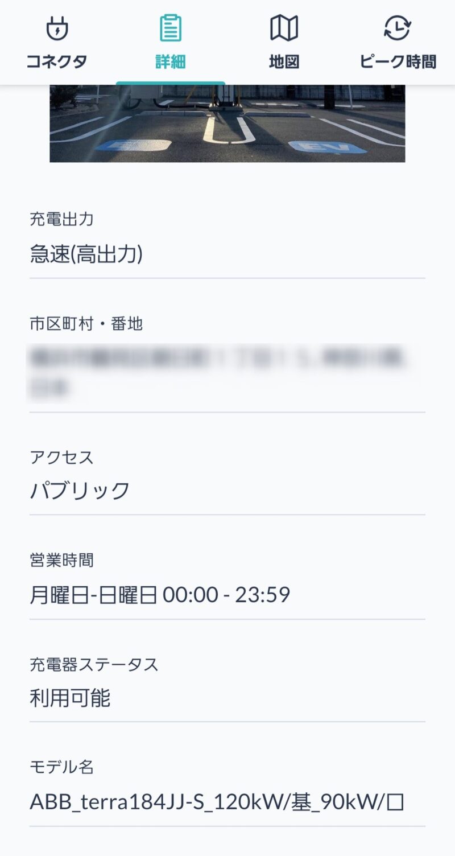The width and height of the screenshot is (455, 856).
Task: Tap the 詳細 clipboard icon
Action: 170,28
